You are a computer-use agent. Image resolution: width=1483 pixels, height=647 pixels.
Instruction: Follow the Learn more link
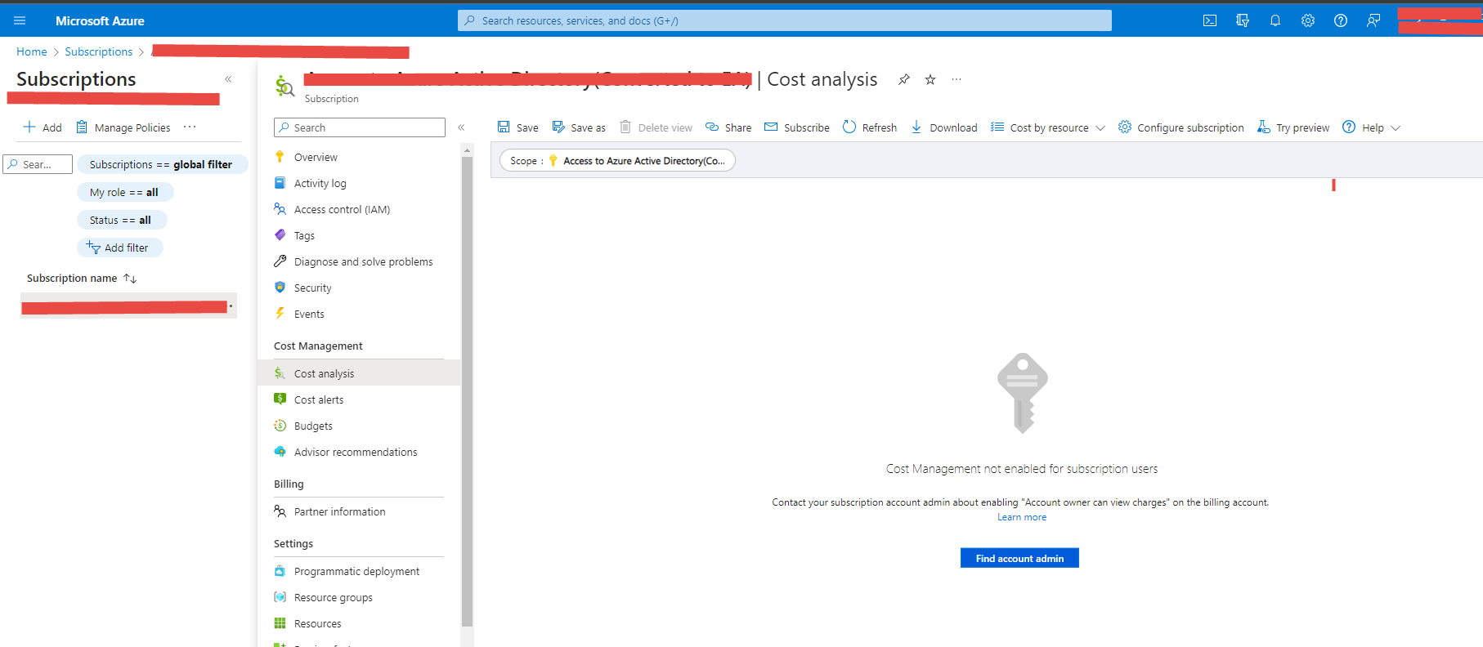pos(1022,517)
